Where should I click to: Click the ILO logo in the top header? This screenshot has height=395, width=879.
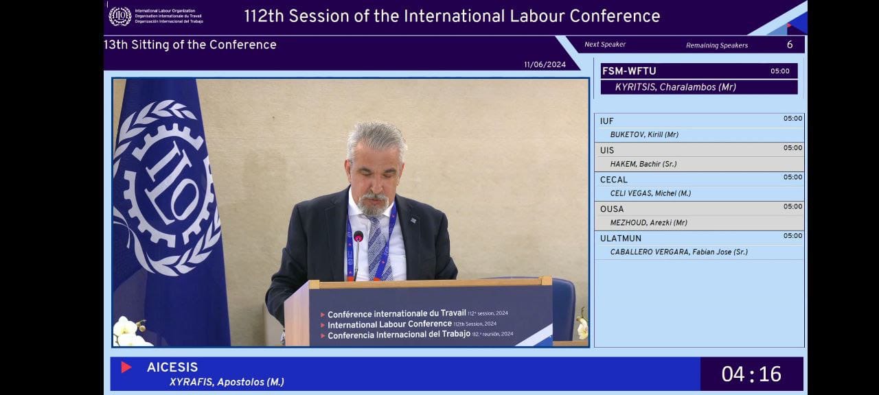[x=120, y=16]
